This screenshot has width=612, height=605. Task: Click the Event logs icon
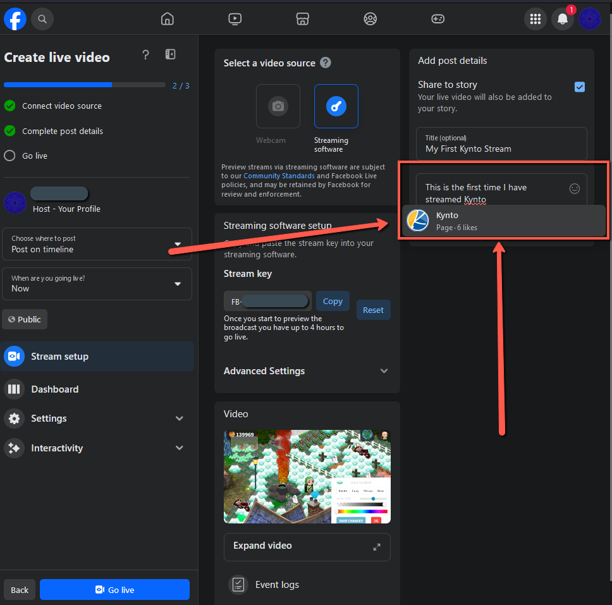(x=238, y=584)
